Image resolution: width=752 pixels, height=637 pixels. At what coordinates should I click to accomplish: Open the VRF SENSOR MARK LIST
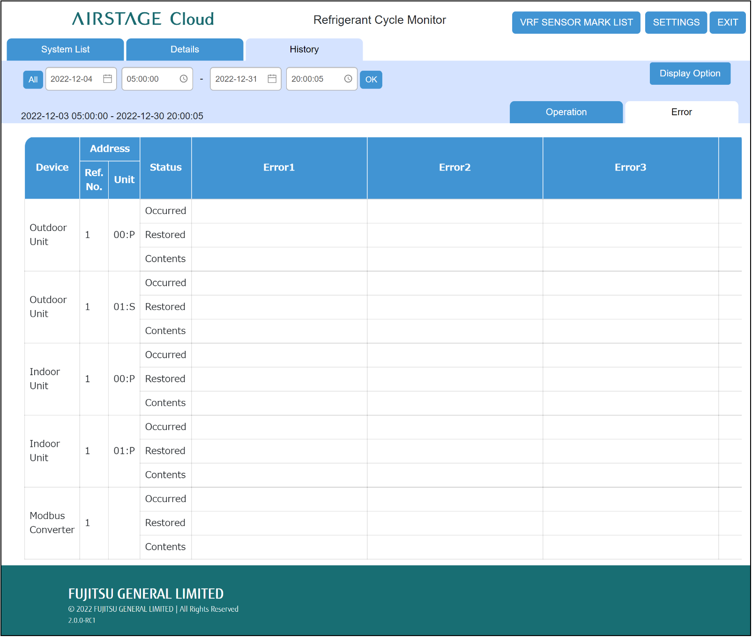click(576, 22)
